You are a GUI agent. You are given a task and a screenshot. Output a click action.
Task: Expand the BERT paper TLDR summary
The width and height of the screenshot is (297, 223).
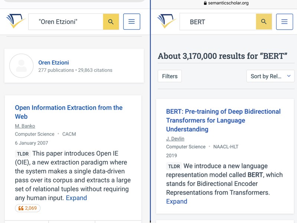(176, 201)
